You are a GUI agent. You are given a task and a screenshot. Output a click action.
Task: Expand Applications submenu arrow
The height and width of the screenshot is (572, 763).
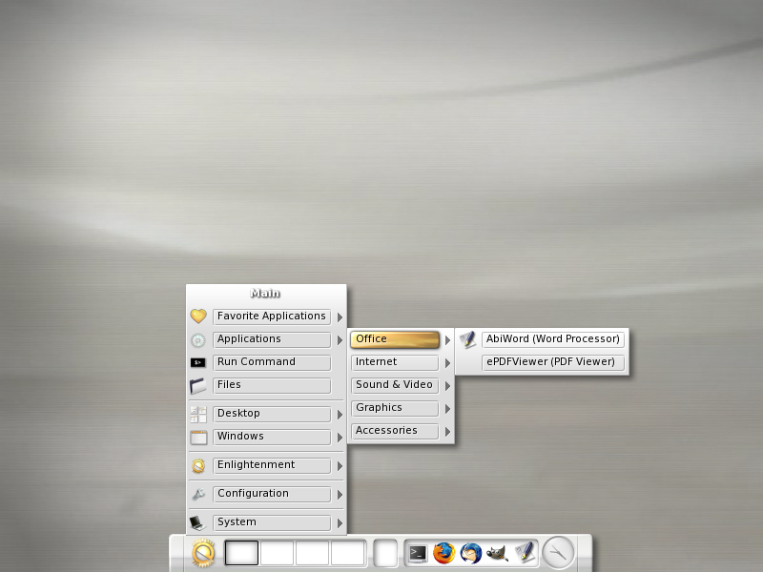[340, 340]
